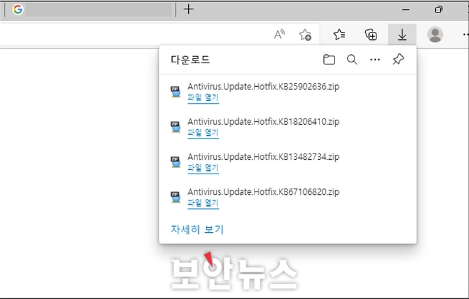Image resolution: width=469 pixels, height=299 pixels.
Task: Open the Collections icon
Action: click(x=371, y=35)
